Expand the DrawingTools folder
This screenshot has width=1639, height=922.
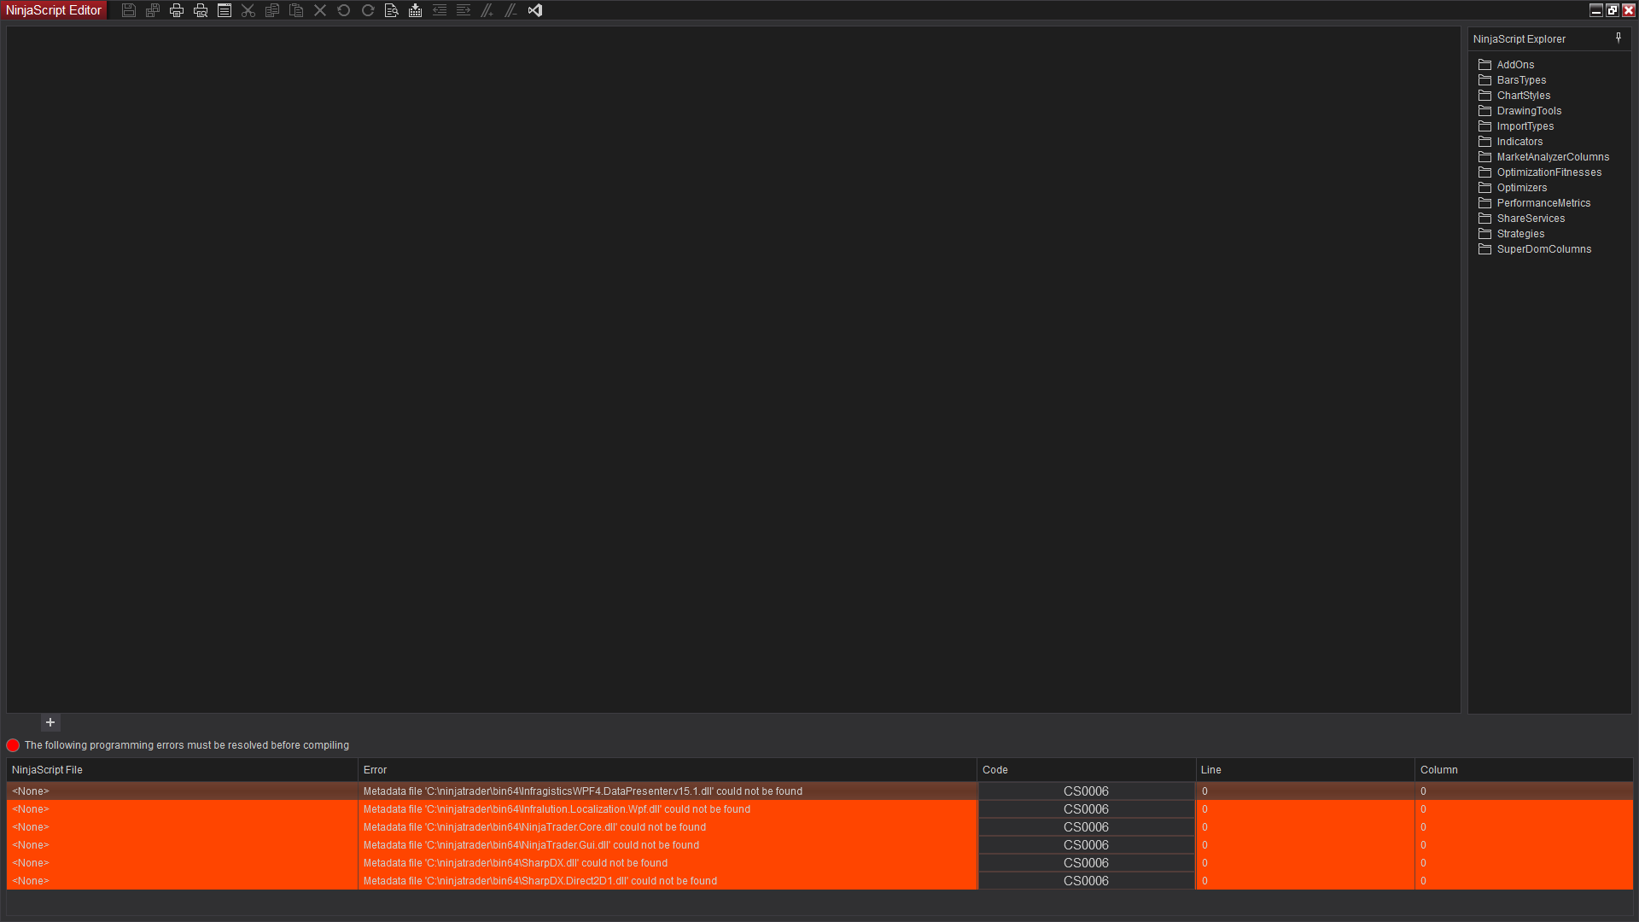1528,111
